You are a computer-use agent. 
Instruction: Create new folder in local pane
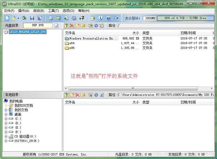[x=72, y=95]
